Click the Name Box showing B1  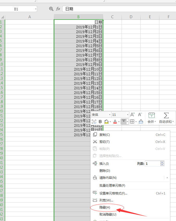click(x=17, y=9)
